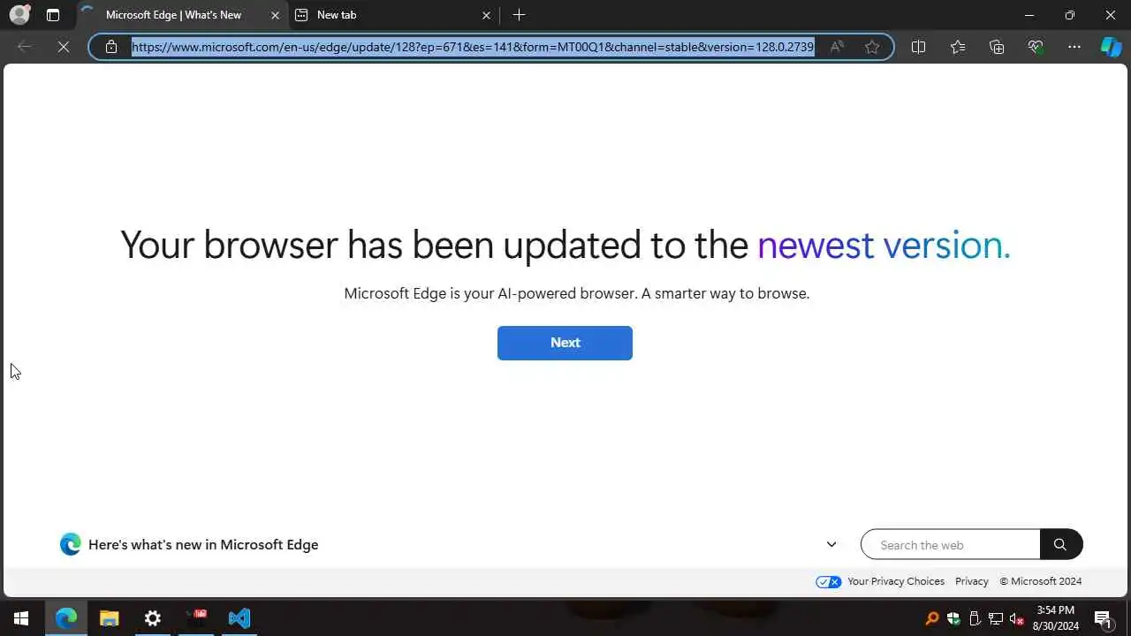Open the Windows Start menu

click(x=21, y=618)
